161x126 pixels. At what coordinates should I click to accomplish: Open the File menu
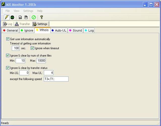click(8, 11)
